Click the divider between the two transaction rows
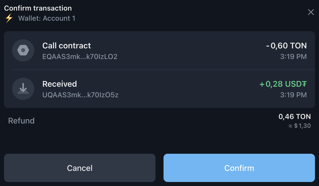Image resolution: width=319 pixels, height=186 pixels. coord(164,70)
